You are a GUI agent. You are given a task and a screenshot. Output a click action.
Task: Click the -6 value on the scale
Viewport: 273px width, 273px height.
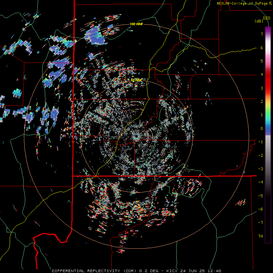(x=261, y=209)
